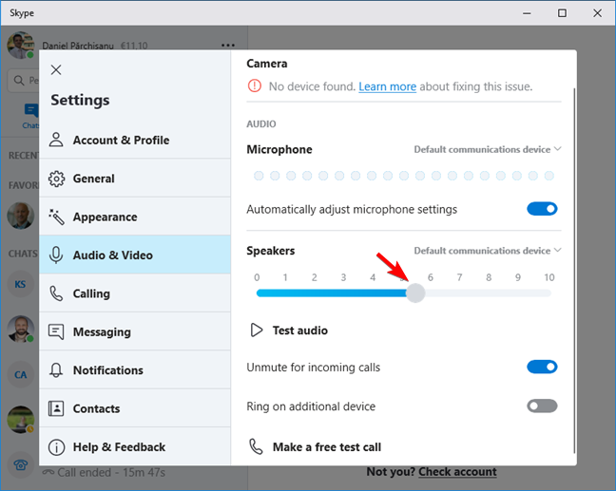Click the Contacts address book icon
Screen dimensions: 616x491
tap(56, 408)
